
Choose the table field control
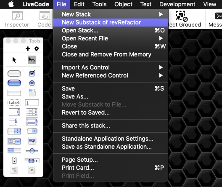click(x=32, y=112)
